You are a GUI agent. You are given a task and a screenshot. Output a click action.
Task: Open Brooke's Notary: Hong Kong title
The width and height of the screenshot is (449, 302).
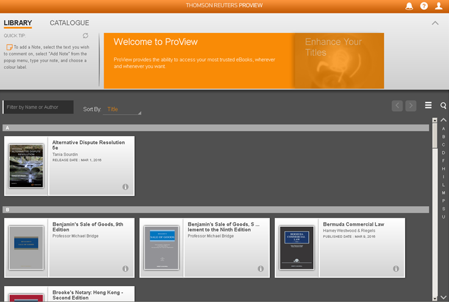88,295
